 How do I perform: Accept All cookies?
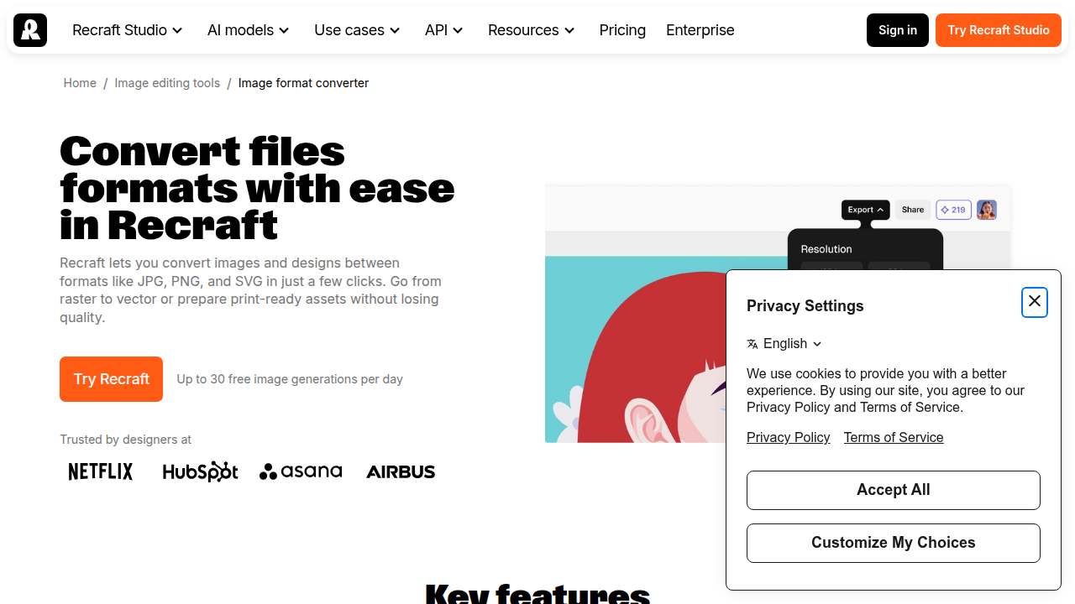click(894, 490)
